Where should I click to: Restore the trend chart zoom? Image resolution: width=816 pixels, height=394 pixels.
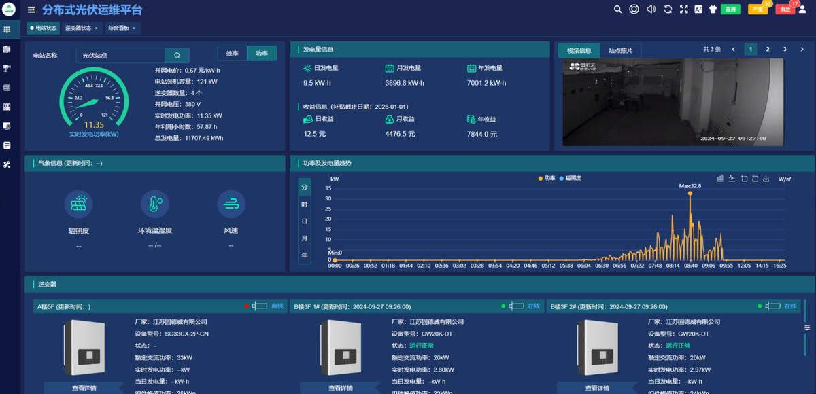tap(755, 178)
